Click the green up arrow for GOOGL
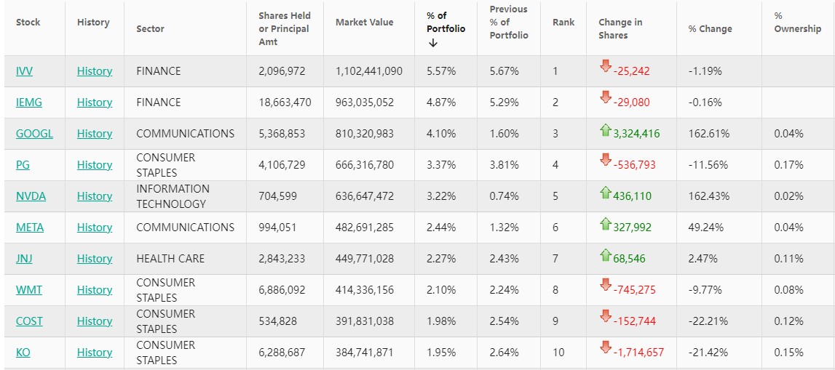 [x=605, y=131]
